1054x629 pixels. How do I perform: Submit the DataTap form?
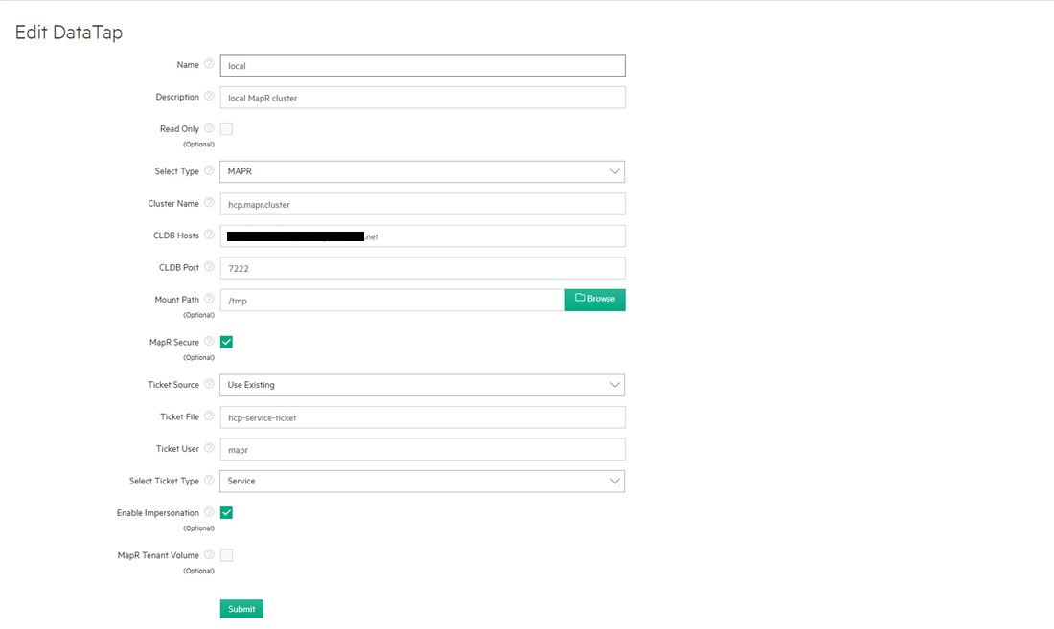(x=241, y=609)
